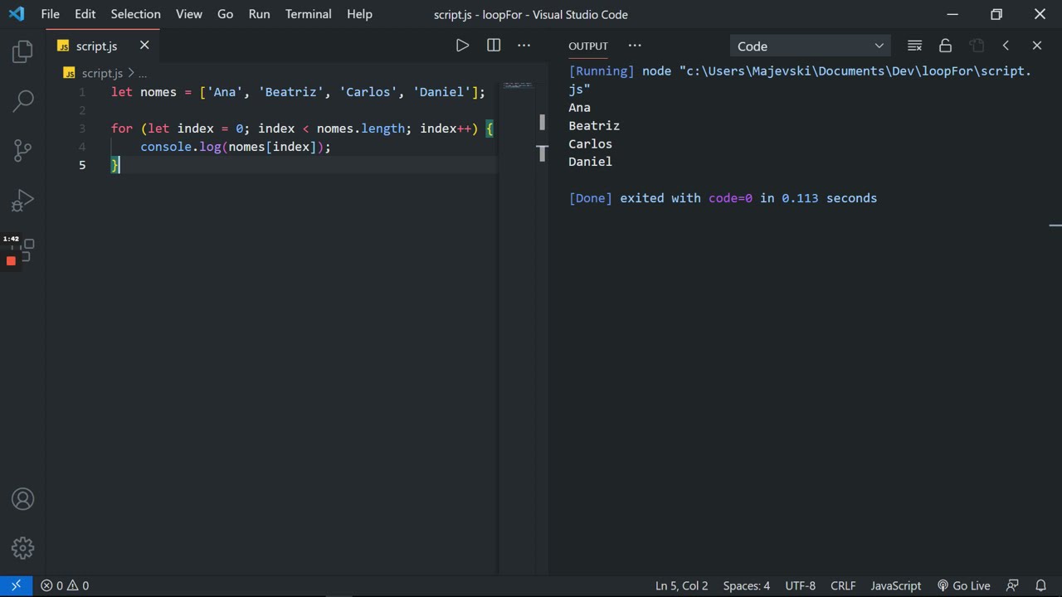Image resolution: width=1062 pixels, height=597 pixels.
Task: Go to line via Ln 5, Col 2
Action: tap(681, 585)
